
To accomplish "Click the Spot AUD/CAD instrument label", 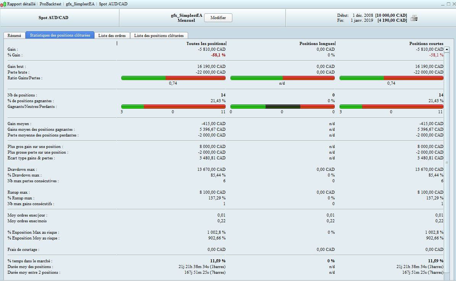I will tap(53, 18).
